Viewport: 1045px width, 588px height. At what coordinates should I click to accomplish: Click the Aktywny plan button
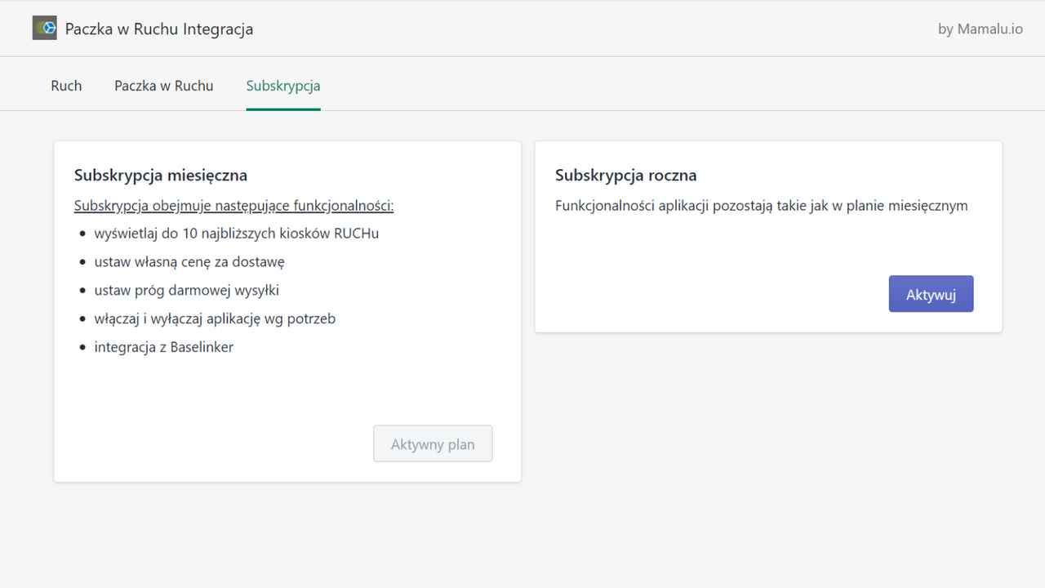coord(433,443)
